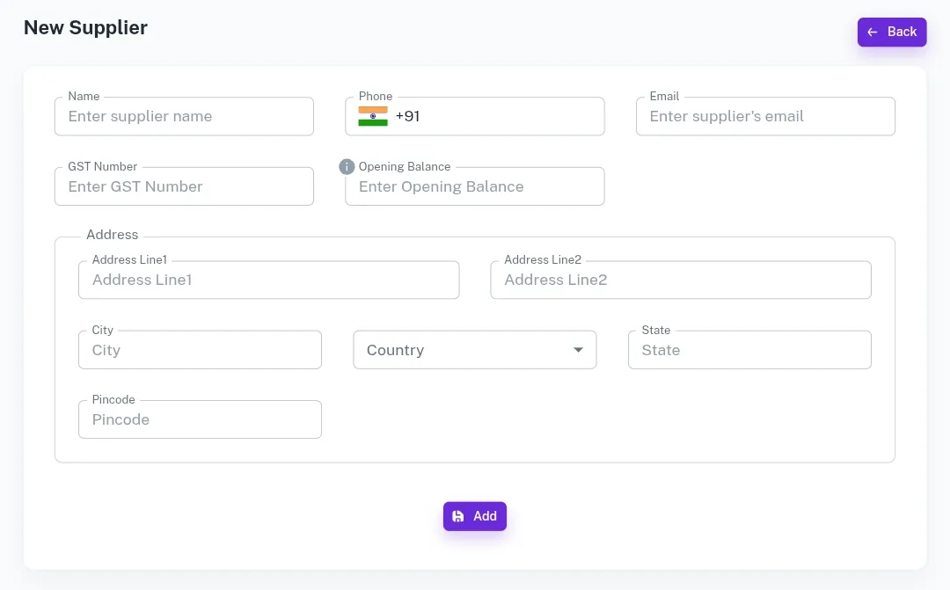Click the Address Line1 field

tap(269, 280)
